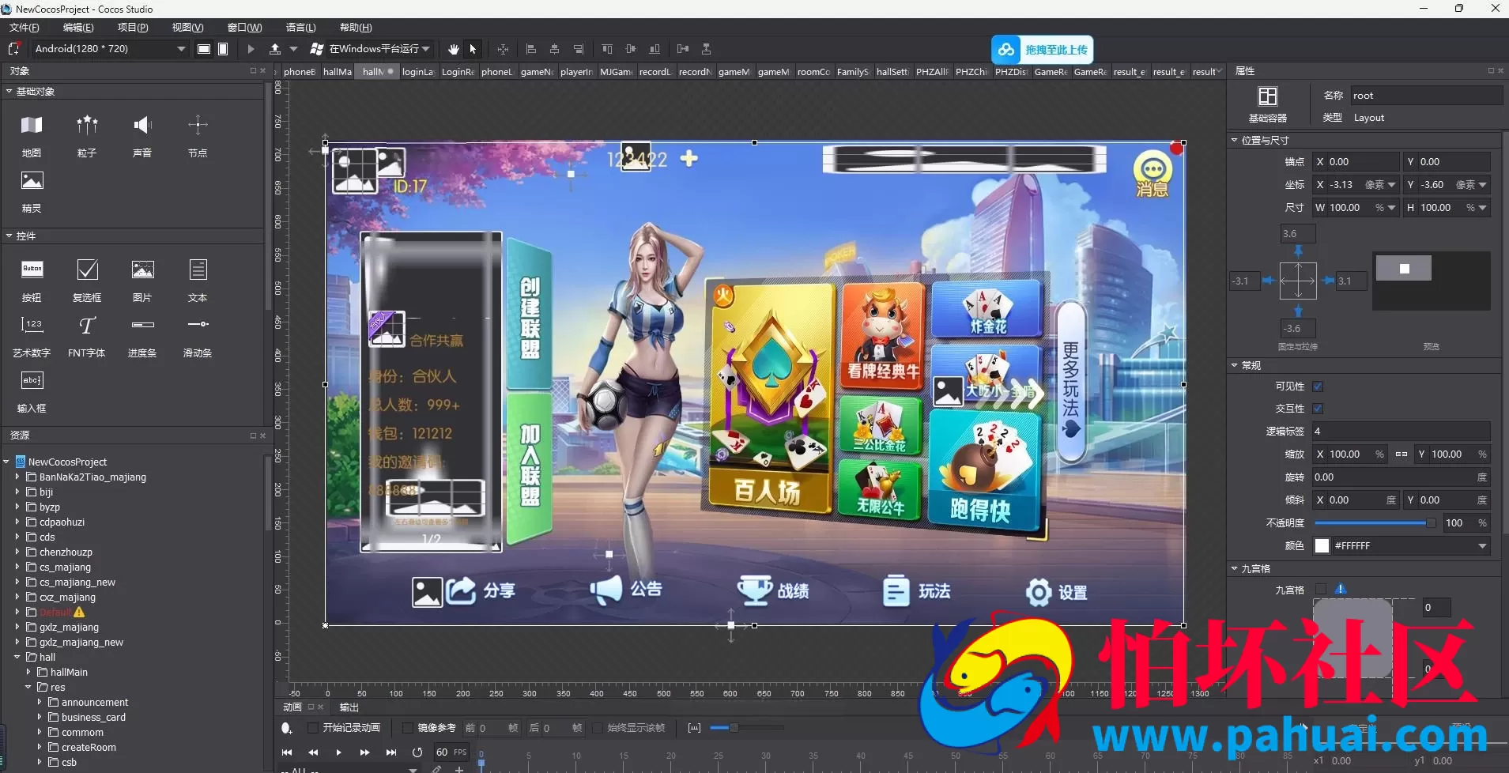Click the distribute horizontally toolbar icon

click(683, 49)
